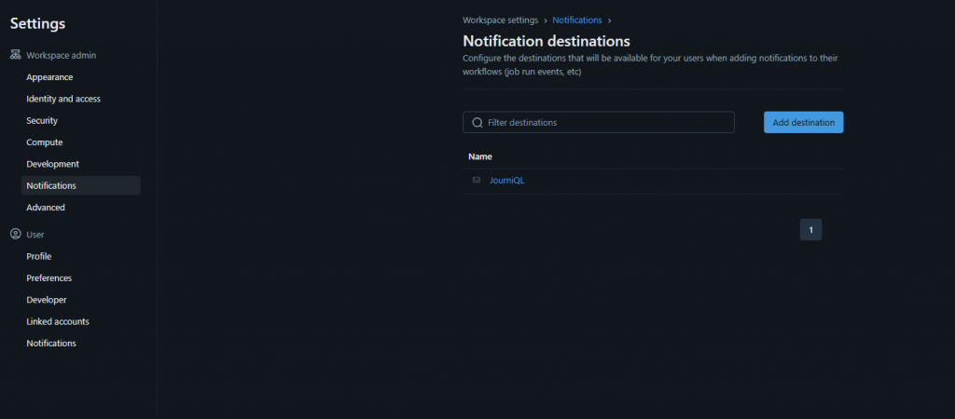Select Linked accounts in sidebar
Viewport: 955px width, 419px height.
58,321
